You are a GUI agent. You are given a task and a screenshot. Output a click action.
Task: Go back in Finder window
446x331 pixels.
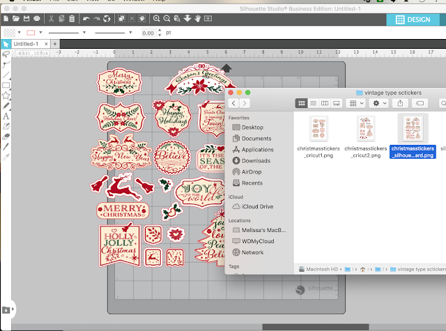(233, 103)
